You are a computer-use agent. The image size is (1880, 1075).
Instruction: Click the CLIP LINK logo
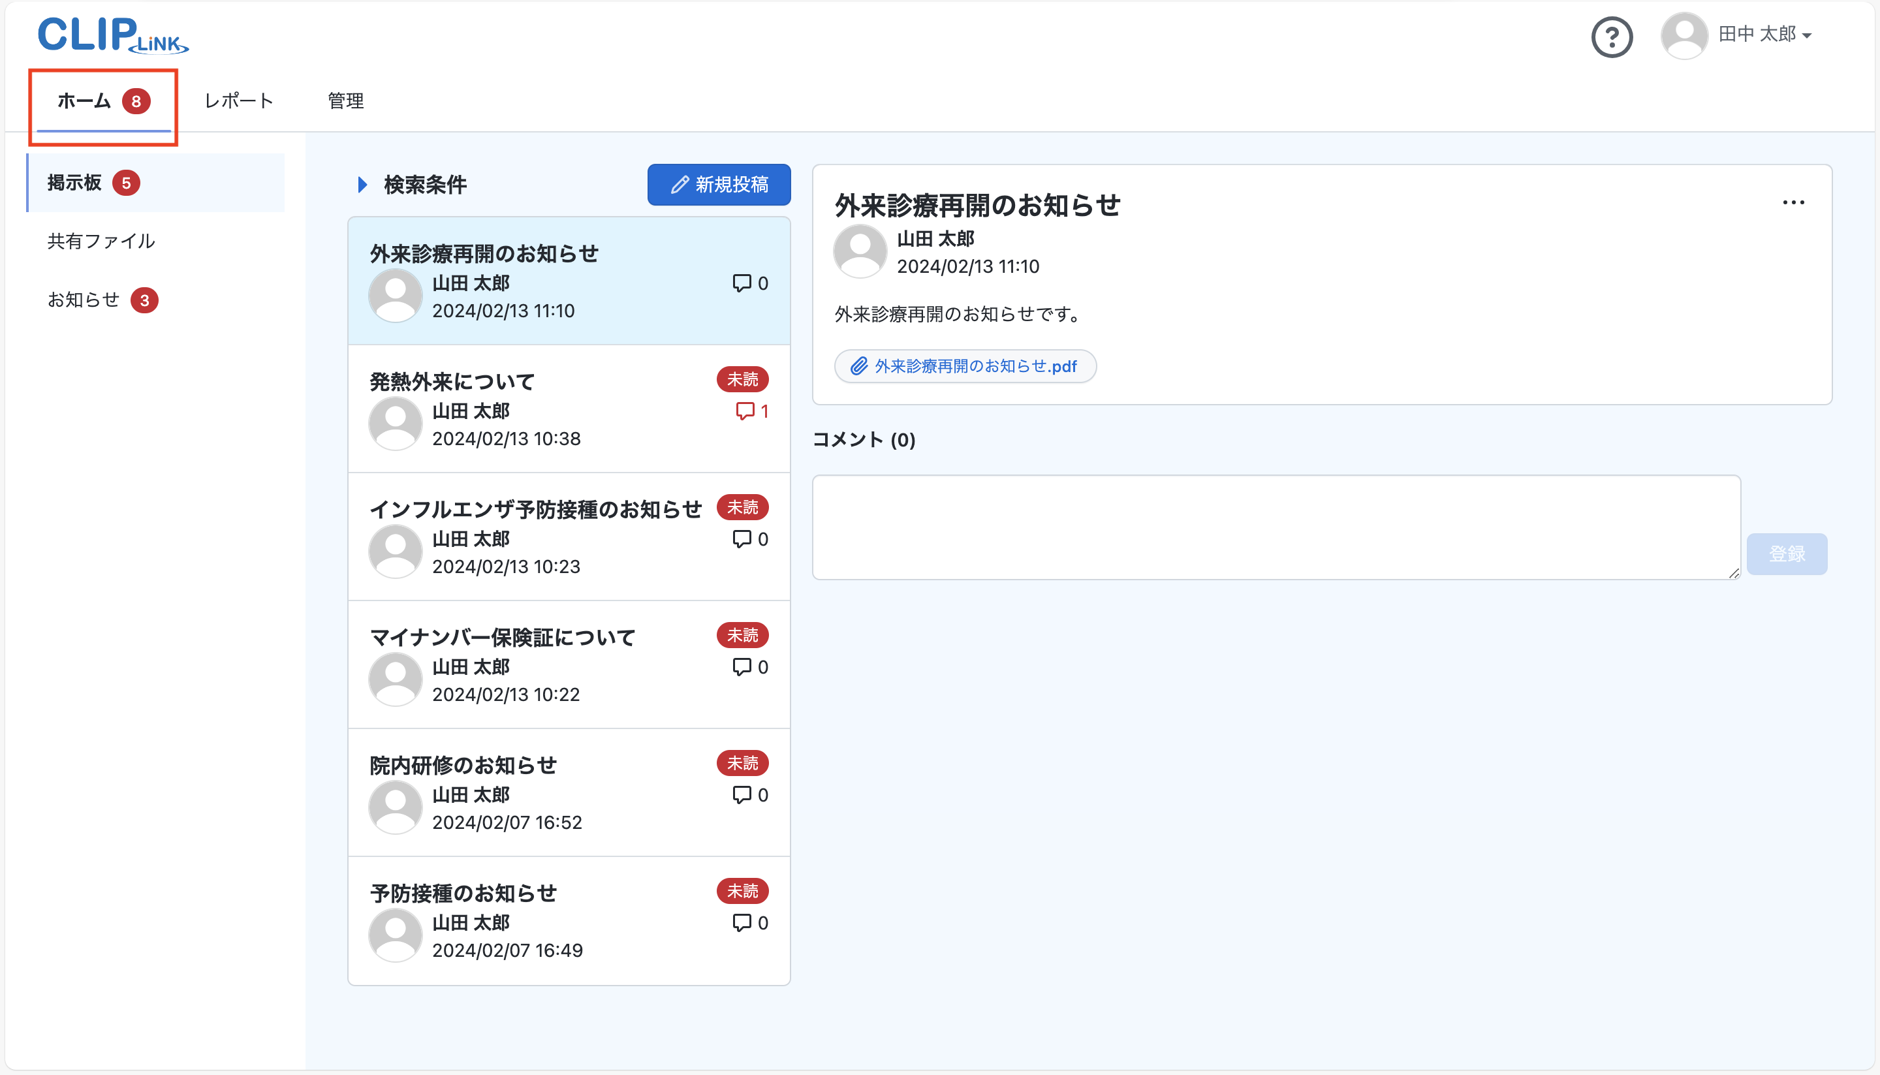pyautogui.click(x=112, y=35)
